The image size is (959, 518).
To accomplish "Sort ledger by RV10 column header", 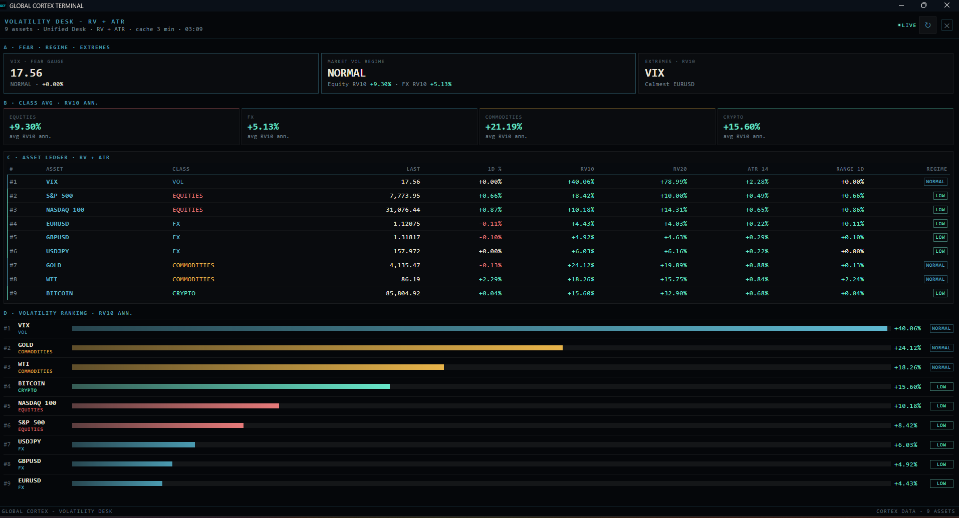I will [x=587, y=169].
